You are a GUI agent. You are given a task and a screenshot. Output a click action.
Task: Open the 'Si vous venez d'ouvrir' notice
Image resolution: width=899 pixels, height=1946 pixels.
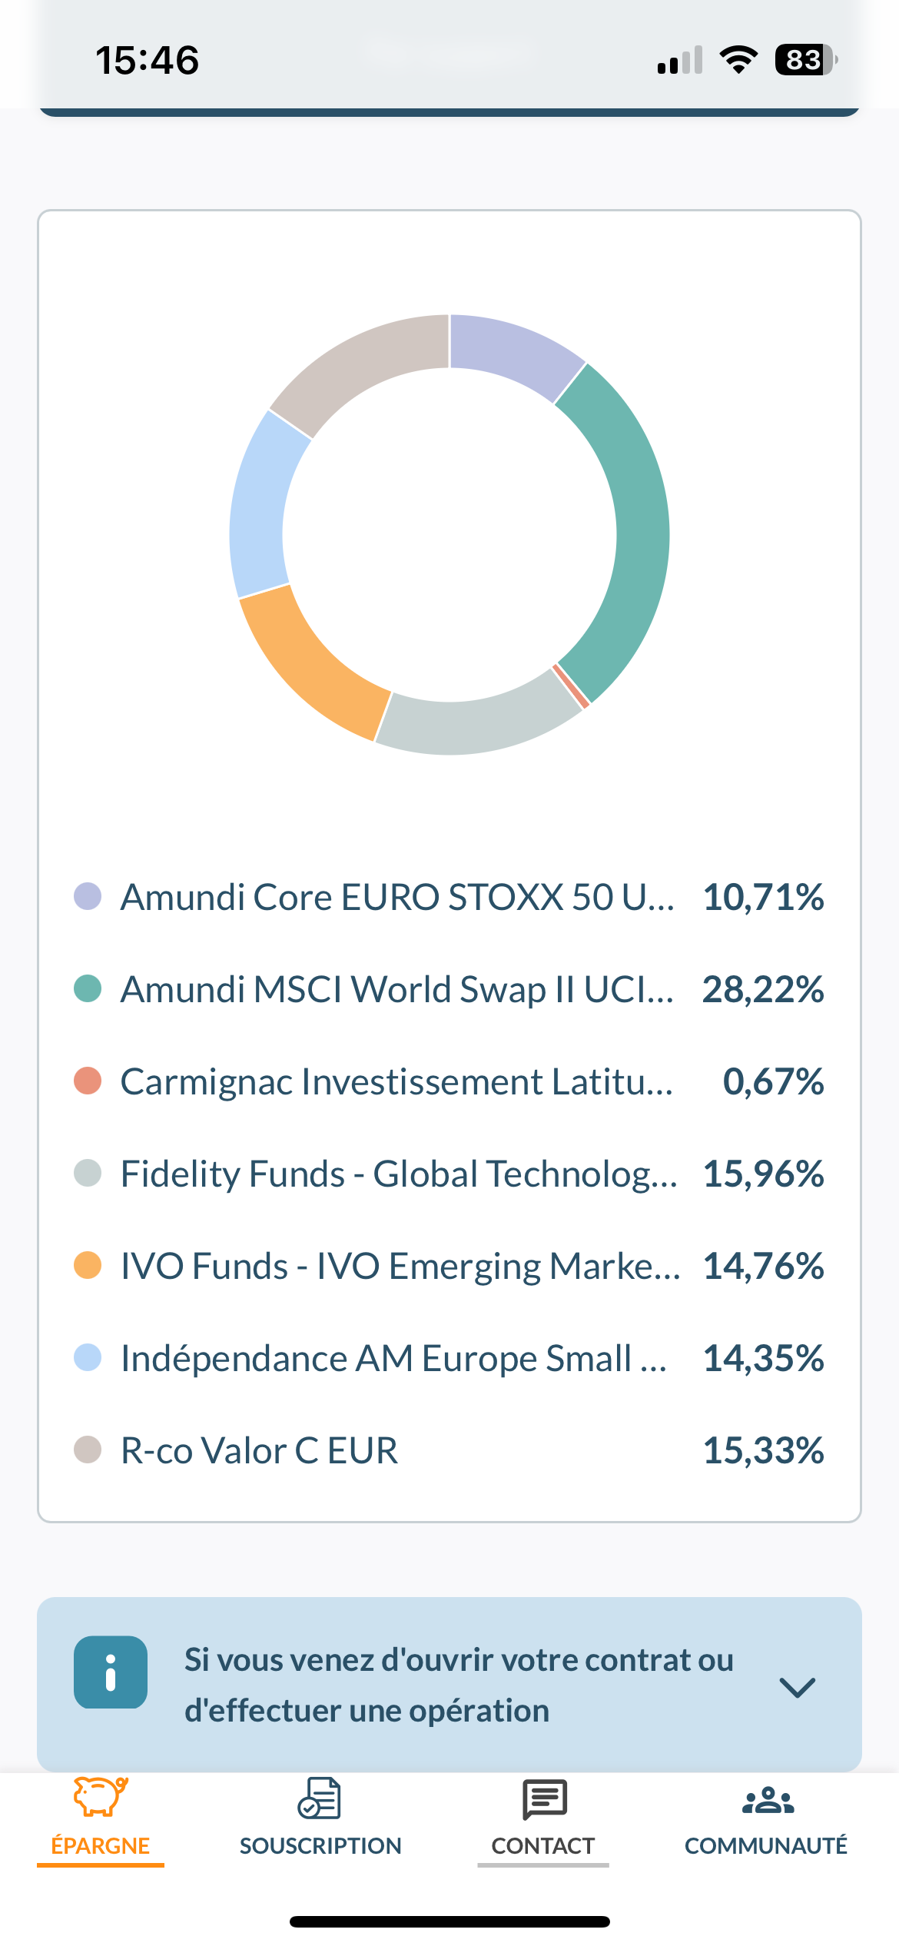tap(458, 1685)
